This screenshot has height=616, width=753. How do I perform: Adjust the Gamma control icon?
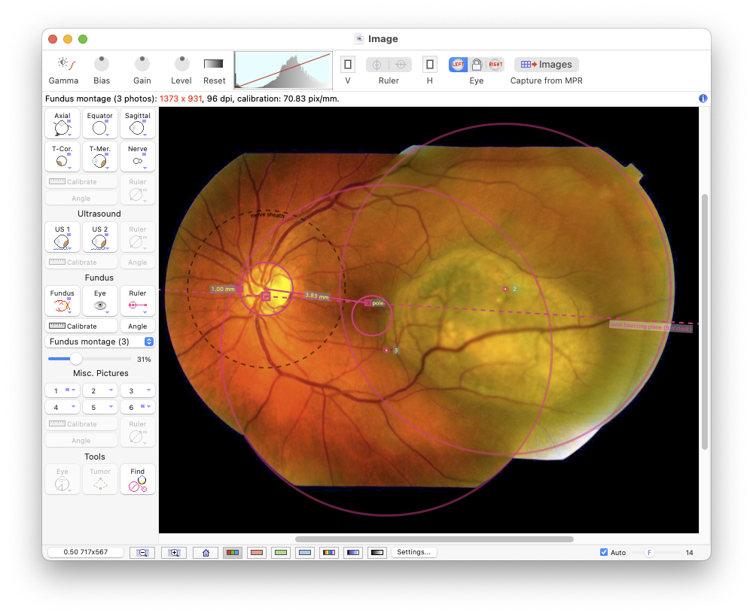pyautogui.click(x=66, y=64)
